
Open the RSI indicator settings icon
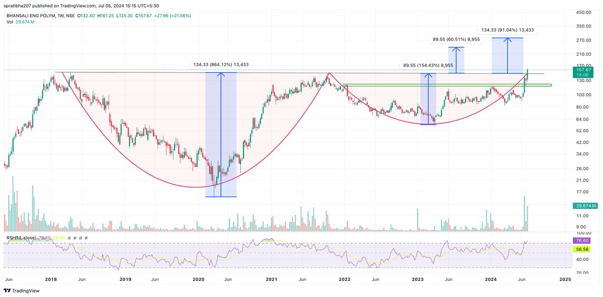click(75, 237)
